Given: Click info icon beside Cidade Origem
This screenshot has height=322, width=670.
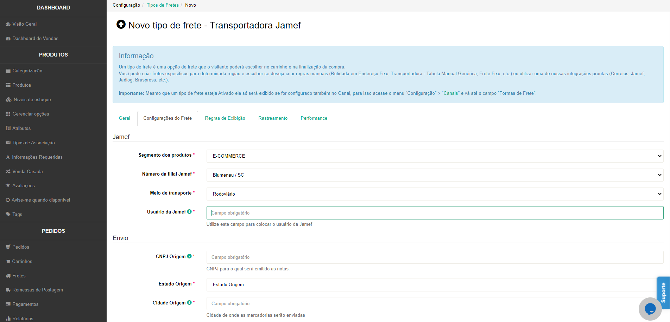Looking at the screenshot, I should 189,303.
